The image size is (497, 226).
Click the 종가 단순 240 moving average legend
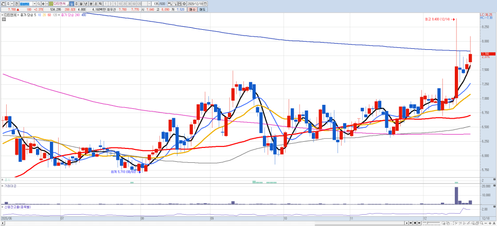tap(70, 15)
